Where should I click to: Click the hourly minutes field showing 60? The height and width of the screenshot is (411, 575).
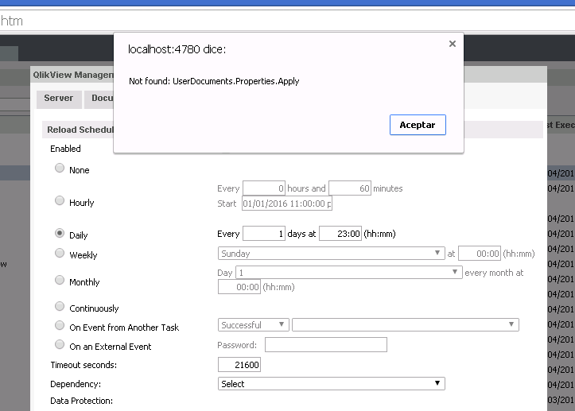pyautogui.click(x=350, y=188)
